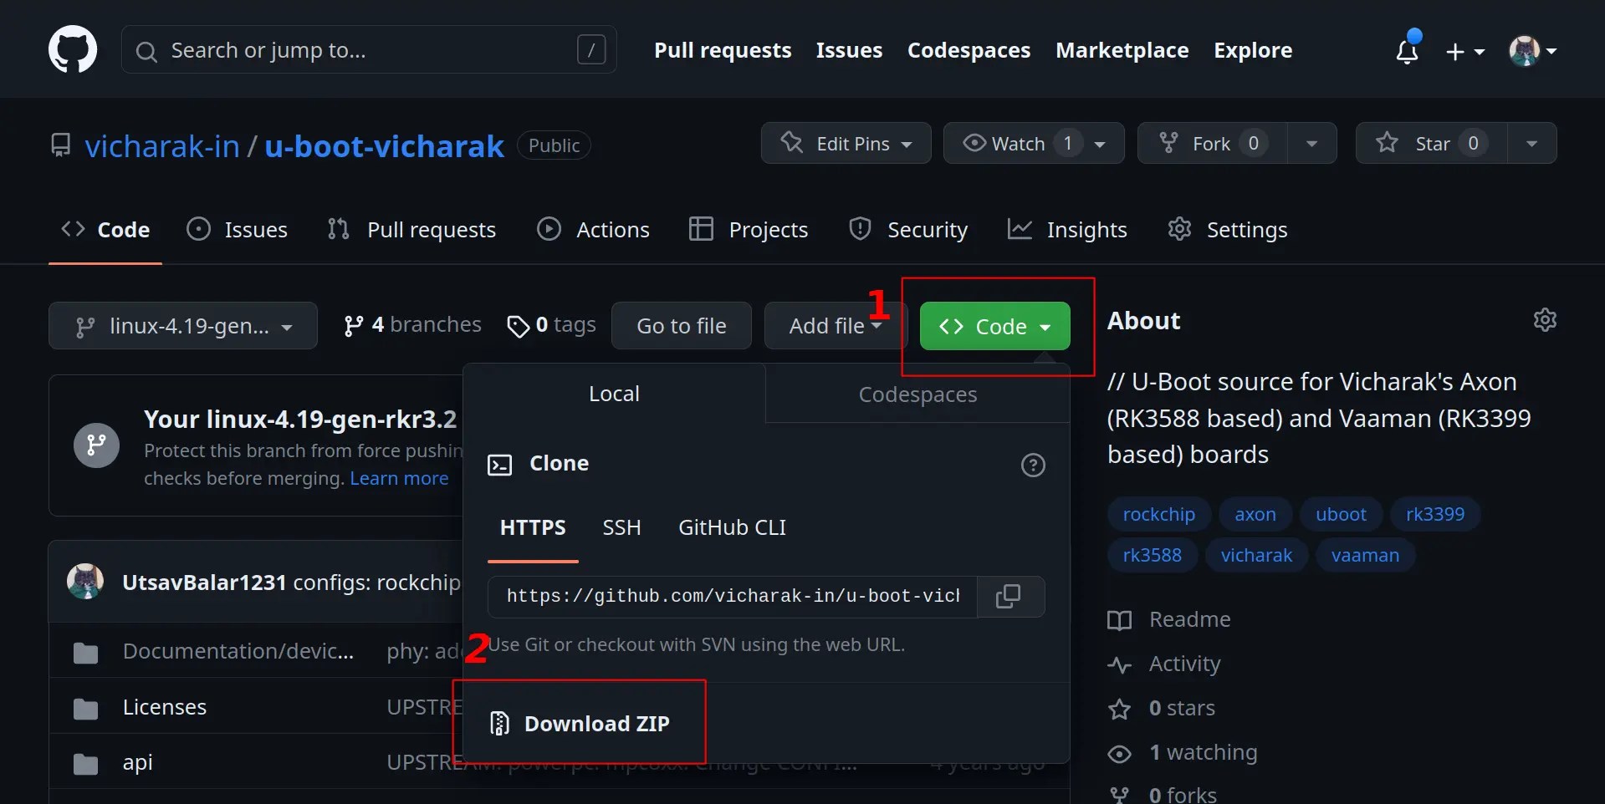Open the Projects tab

coord(748,230)
